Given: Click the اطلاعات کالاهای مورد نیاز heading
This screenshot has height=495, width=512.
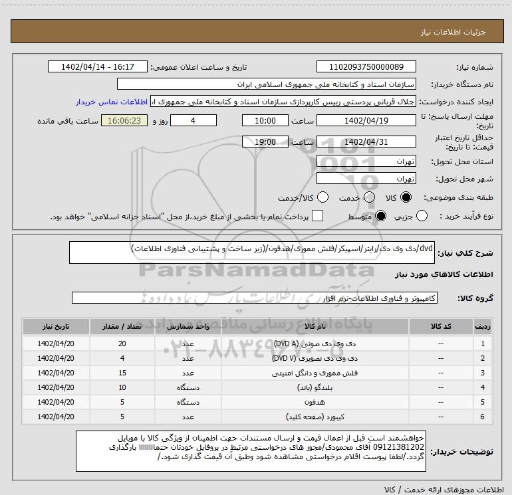Looking at the screenshot, I should tap(444, 275).
